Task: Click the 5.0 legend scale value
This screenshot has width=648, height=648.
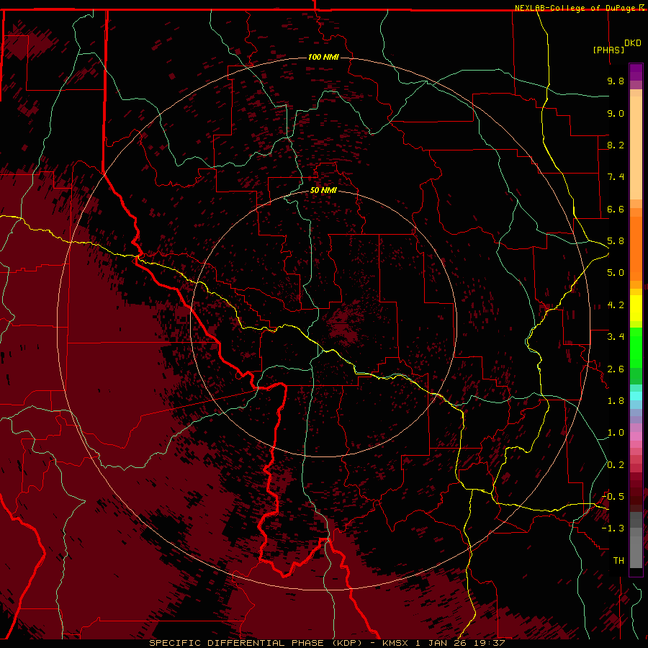Action: tap(616, 273)
